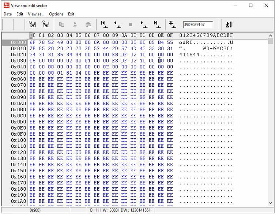The width and height of the screenshot is (275, 214).
Task: Open the Edit menu
Action: pos(20,14)
